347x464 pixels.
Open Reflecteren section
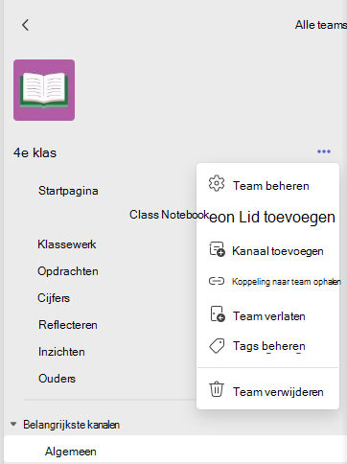tap(68, 325)
